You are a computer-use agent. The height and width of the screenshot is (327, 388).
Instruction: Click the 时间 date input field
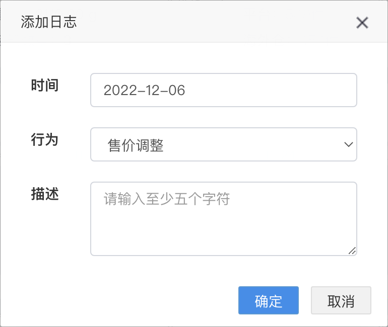(x=223, y=91)
